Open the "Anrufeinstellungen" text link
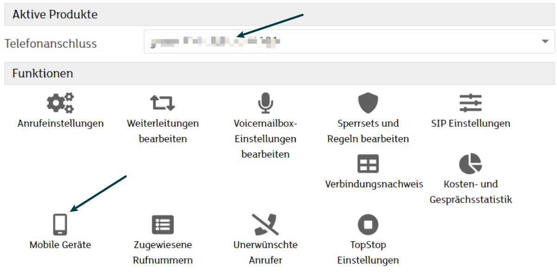The height and width of the screenshot is (274, 557). pos(60,124)
